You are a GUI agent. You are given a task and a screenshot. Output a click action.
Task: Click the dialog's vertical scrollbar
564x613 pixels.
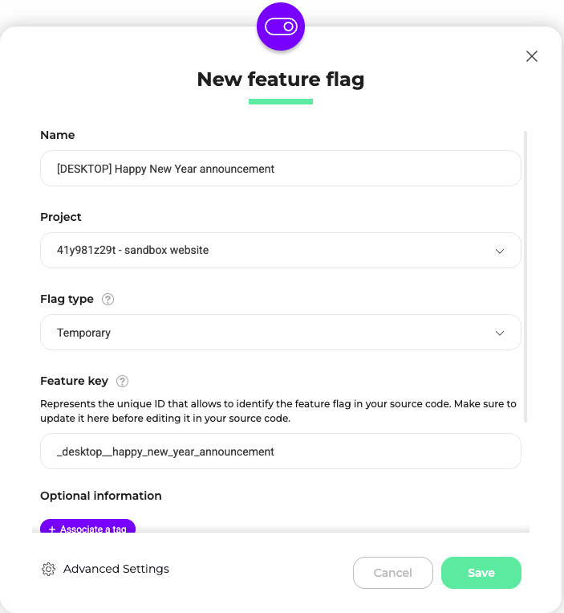pos(525,277)
